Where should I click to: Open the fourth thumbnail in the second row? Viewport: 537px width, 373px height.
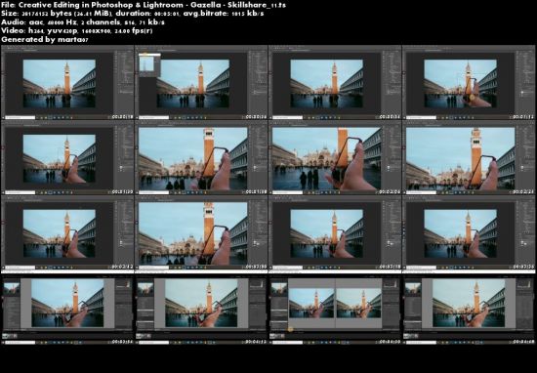tap(469, 157)
